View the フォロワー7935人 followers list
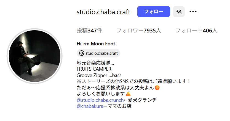230x121 pixels. coord(139,31)
